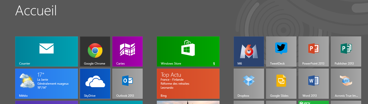The width and height of the screenshot is (368, 104).
Task: Open the Météo weather live tile
Action: (x=47, y=84)
